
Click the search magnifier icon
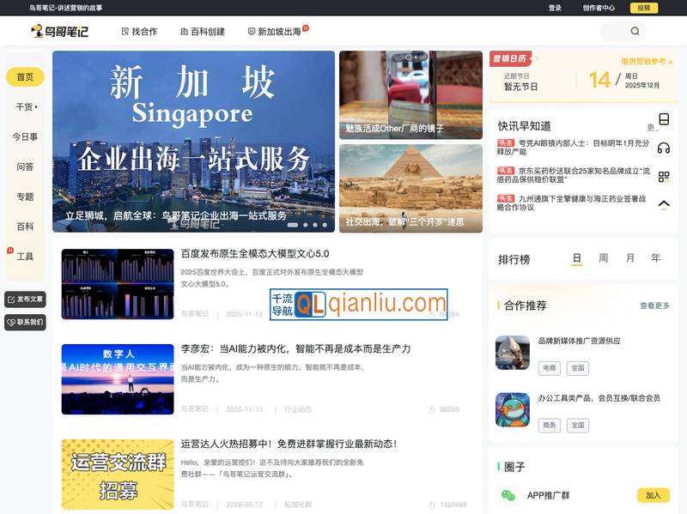pos(635,32)
